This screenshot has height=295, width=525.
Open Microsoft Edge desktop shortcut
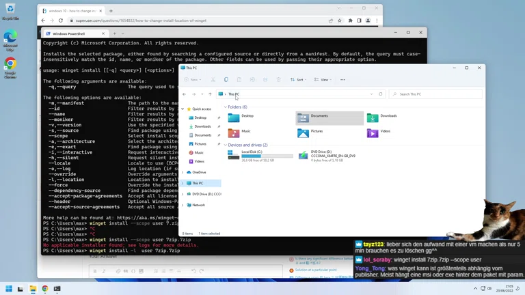point(10,40)
